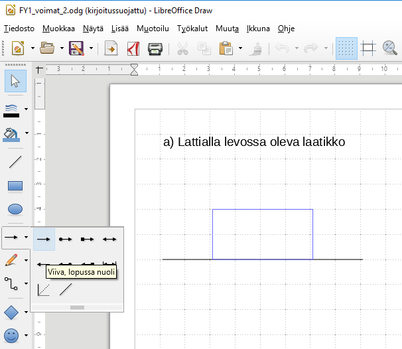Expand the Fill color dropdown arrow
Viewport: 402px width, 349px height.
tap(27, 133)
